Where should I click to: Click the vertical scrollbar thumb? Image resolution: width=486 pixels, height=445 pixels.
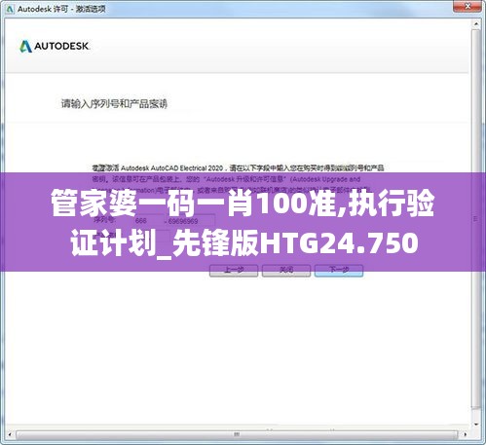click(x=476, y=219)
